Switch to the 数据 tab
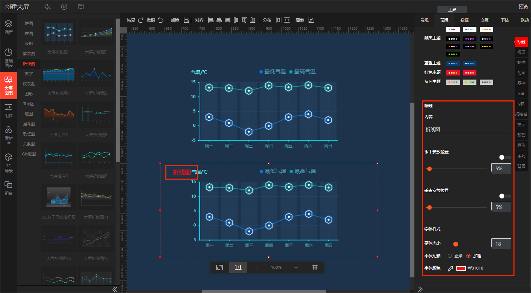The height and width of the screenshot is (293, 531). pos(465,20)
